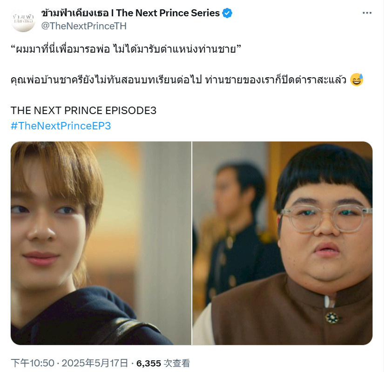Select the quoted first line of the tweet
The height and width of the screenshot is (372, 386).
pos(126,49)
